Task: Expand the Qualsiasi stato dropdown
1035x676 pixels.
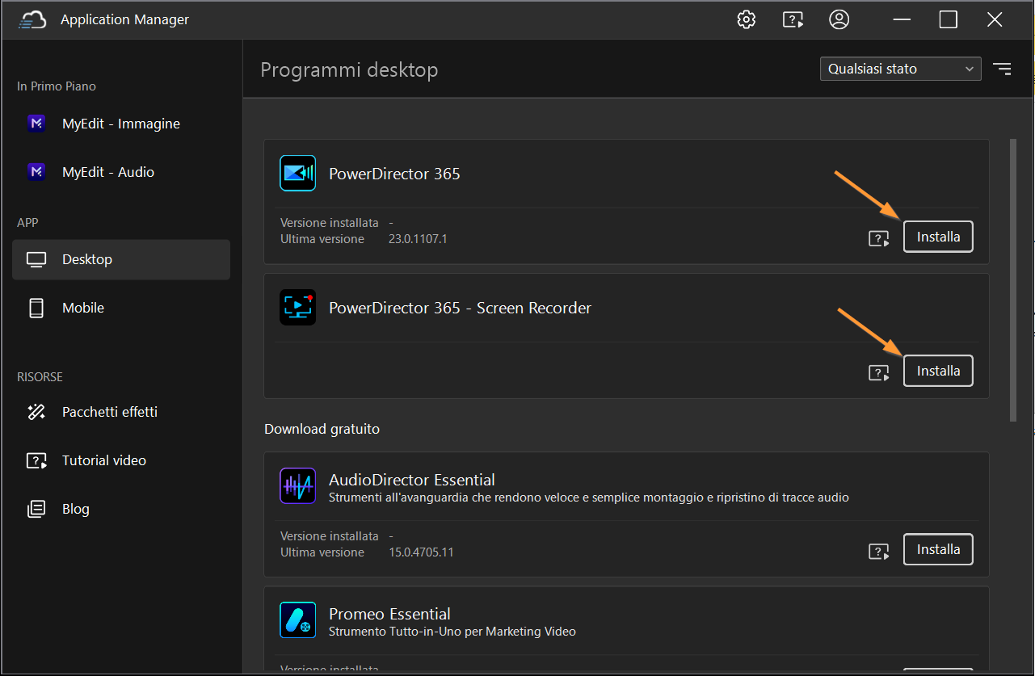Action: (x=900, y=69)
